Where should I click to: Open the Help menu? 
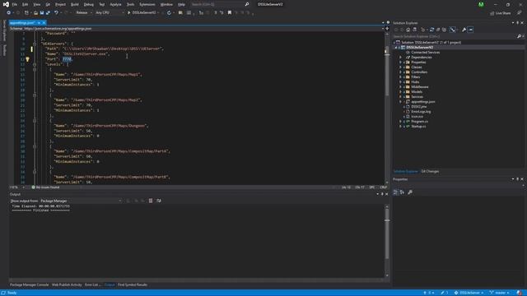pos(181,4)
